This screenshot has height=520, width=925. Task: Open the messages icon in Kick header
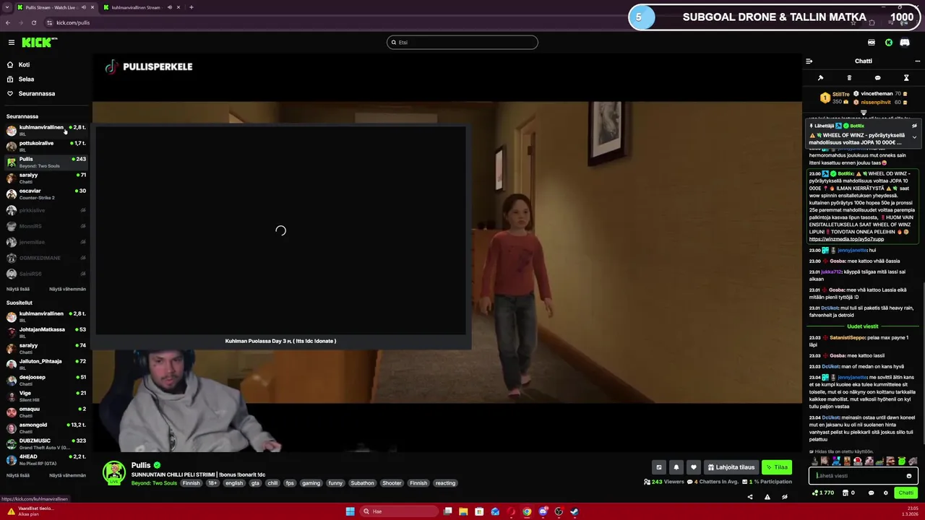[x=905, y=43]
